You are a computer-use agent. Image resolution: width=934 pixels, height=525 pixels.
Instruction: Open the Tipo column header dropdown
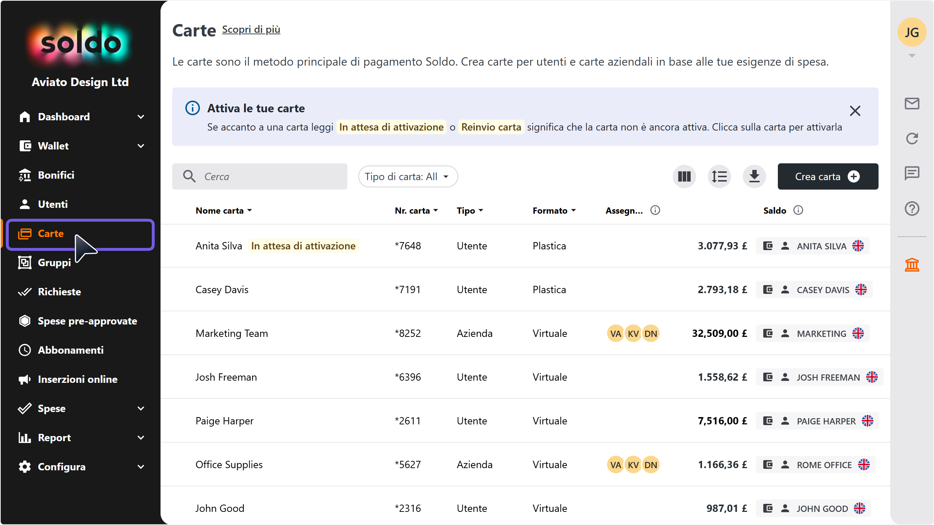pos(470,210)
